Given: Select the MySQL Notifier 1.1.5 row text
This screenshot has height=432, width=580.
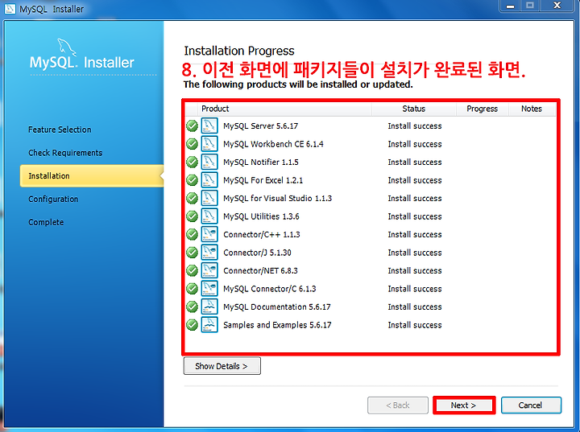Looking at the screenshot, I should 261,163.
